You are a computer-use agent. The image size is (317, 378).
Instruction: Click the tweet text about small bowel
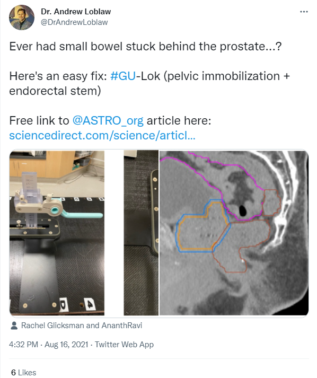click(145, 46)
